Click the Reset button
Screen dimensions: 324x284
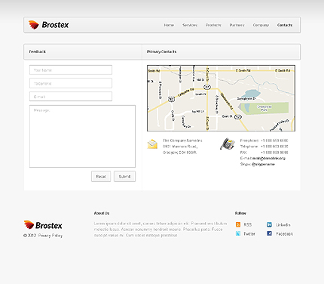[101, 177]
